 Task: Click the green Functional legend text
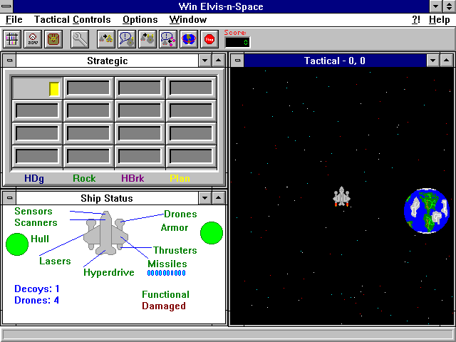[x=165, y=294]
